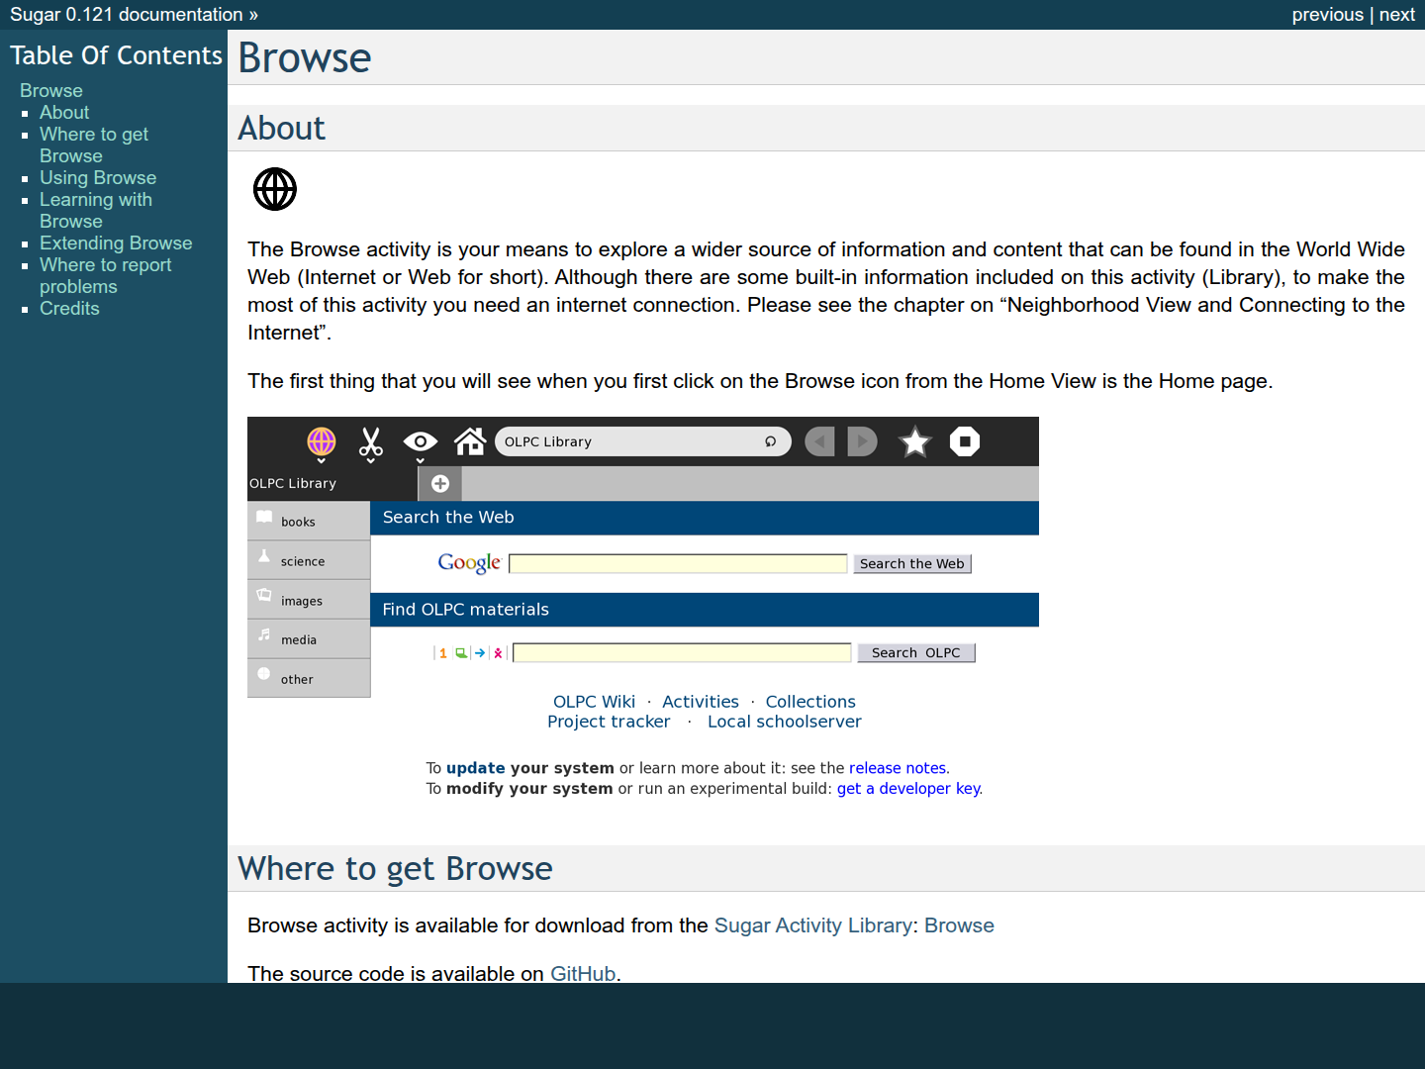
Task: Click the images sidebar icon
Action: 264,596
